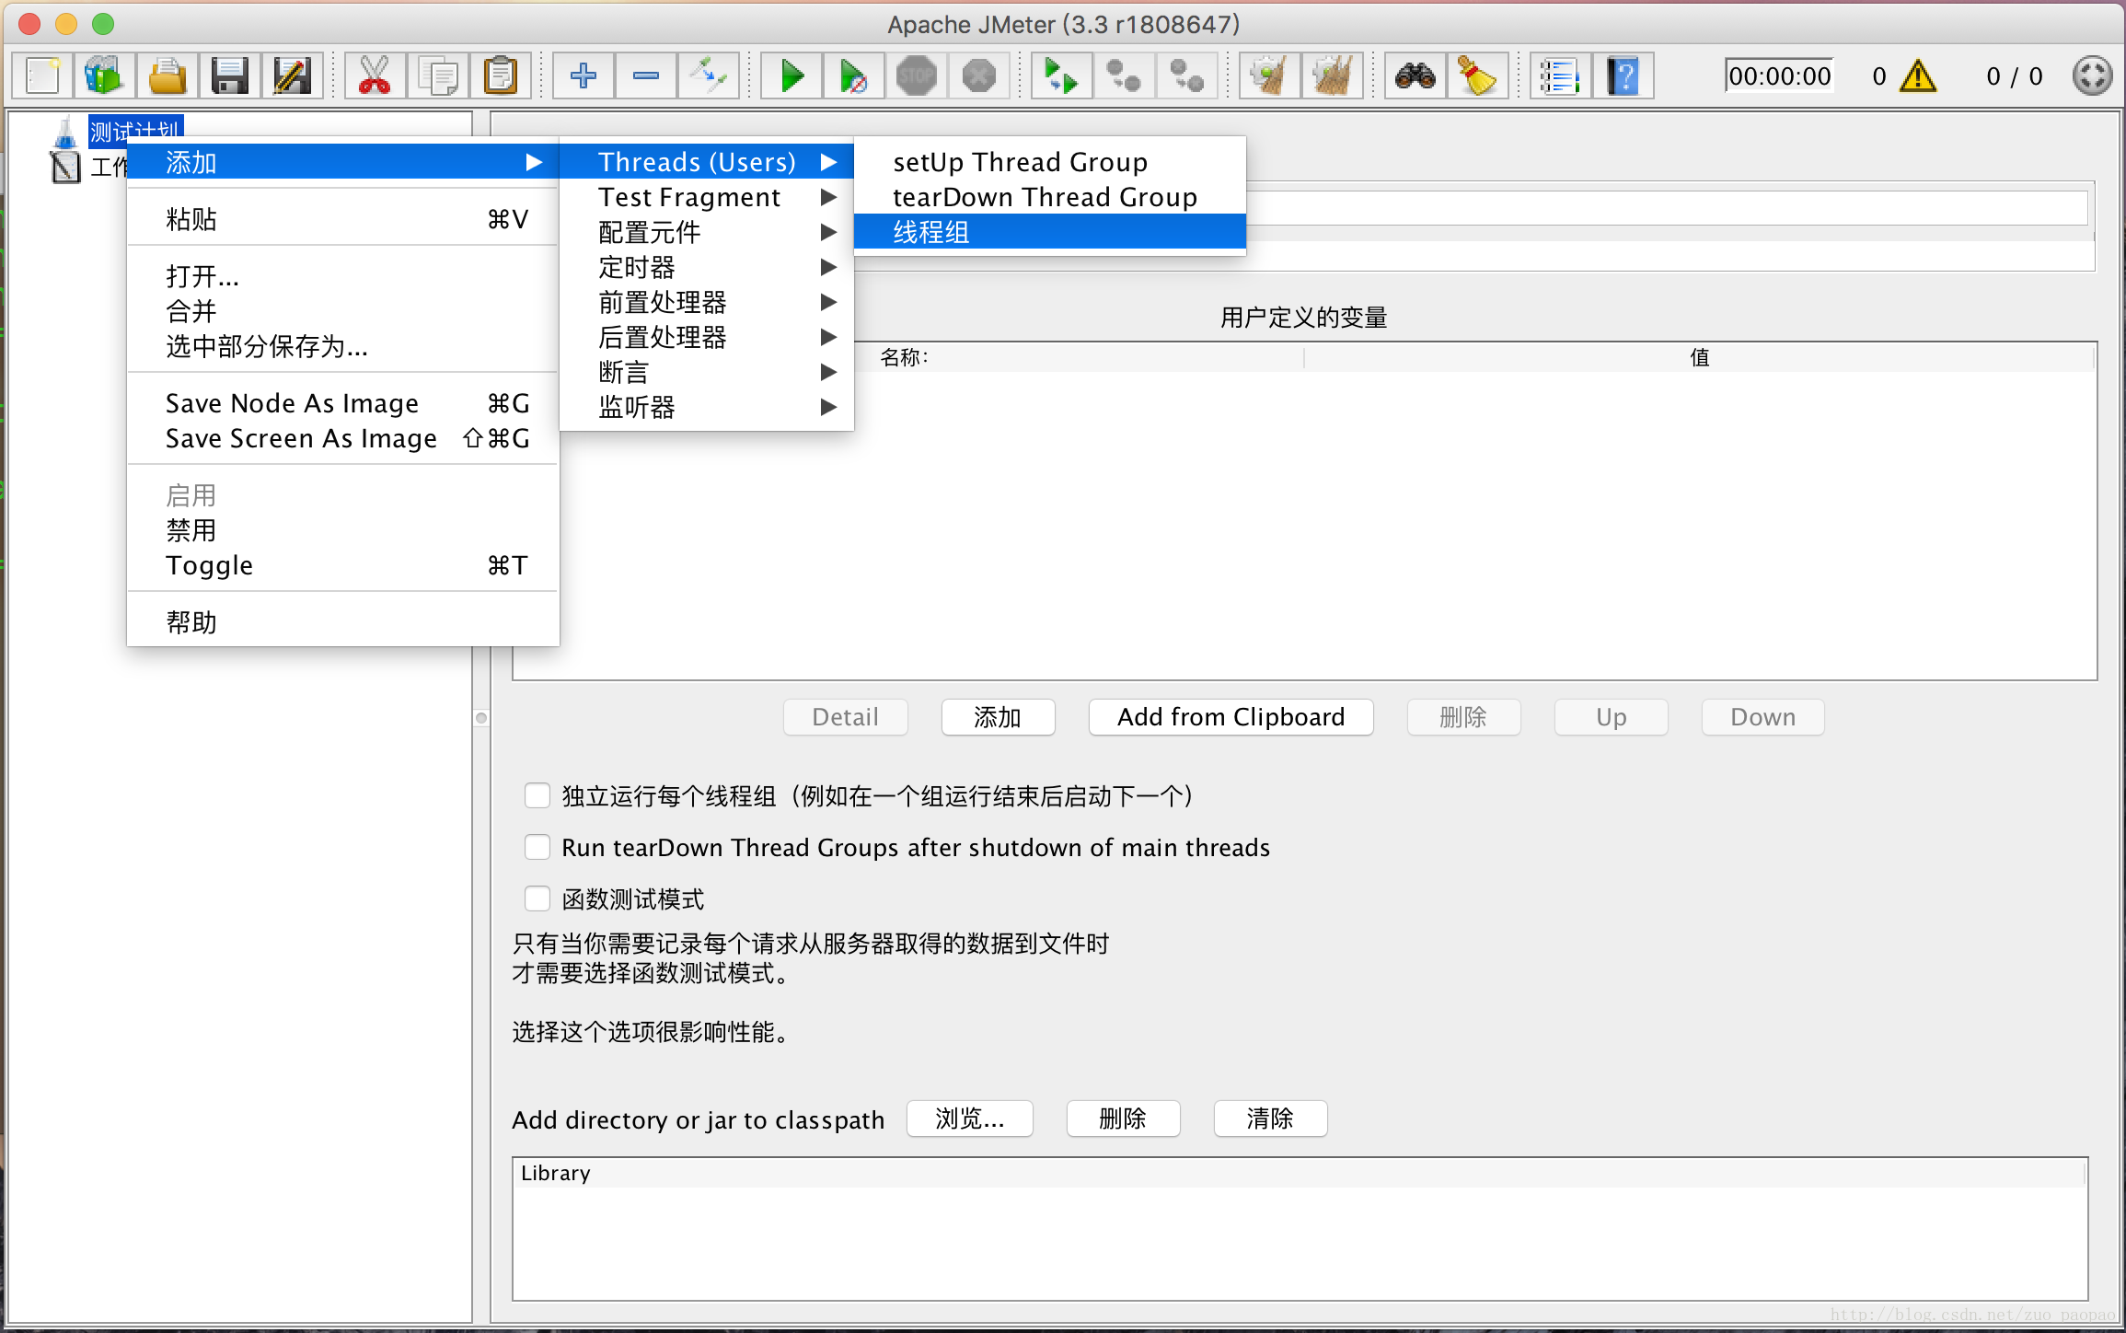The width and height of the screenshot is (2126, 1333).
Task: Click Remote Start All icon
Action: pos(1061,75)
